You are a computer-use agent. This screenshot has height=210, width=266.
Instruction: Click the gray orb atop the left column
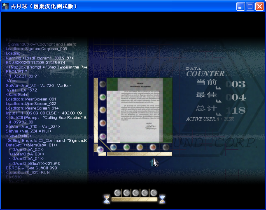103,84
